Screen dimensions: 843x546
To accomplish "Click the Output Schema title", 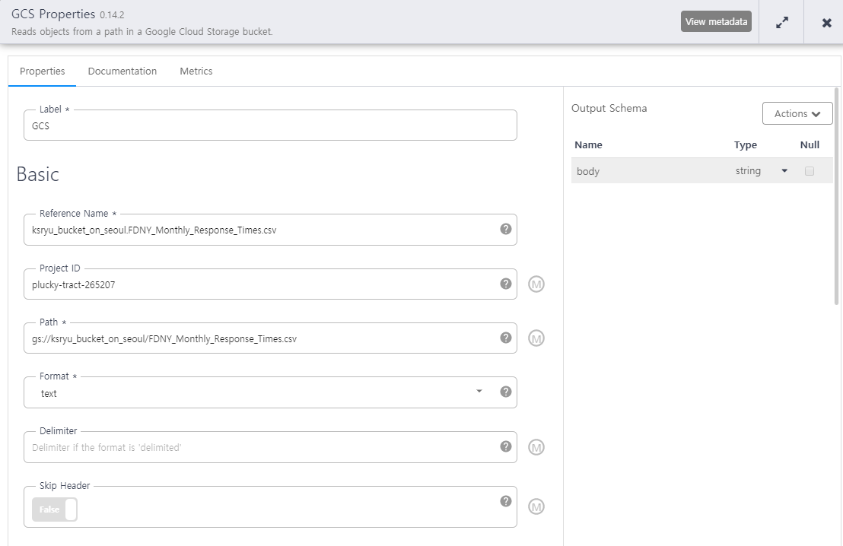I will (x=609, y=108).
